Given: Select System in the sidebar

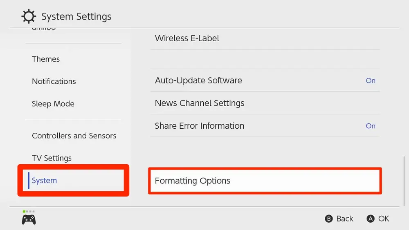Looking at the screenshot, I should (73, 180).
